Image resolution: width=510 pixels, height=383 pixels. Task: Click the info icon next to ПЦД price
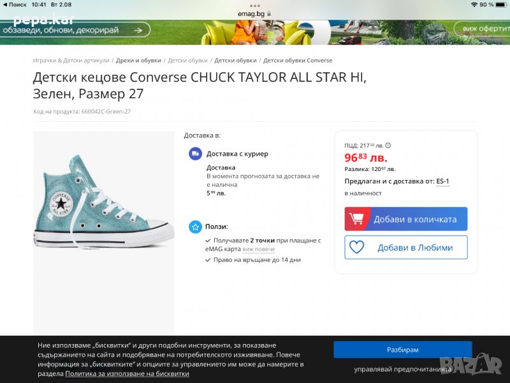[388, 146]
